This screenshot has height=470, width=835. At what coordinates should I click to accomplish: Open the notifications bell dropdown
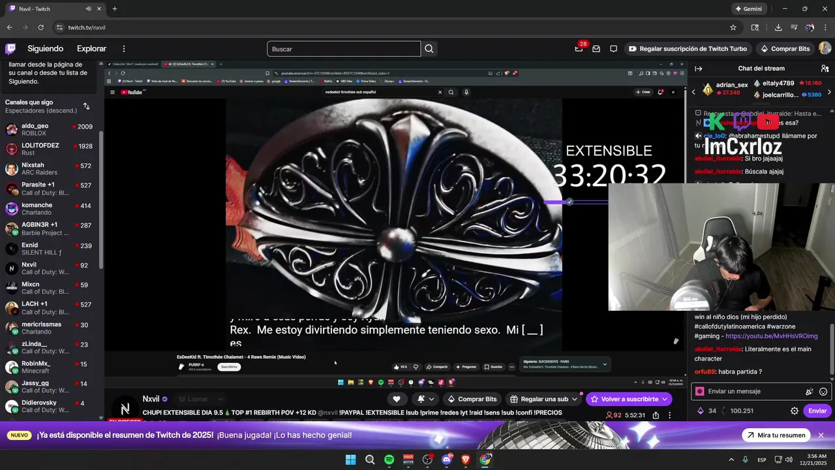click(425, 399)
